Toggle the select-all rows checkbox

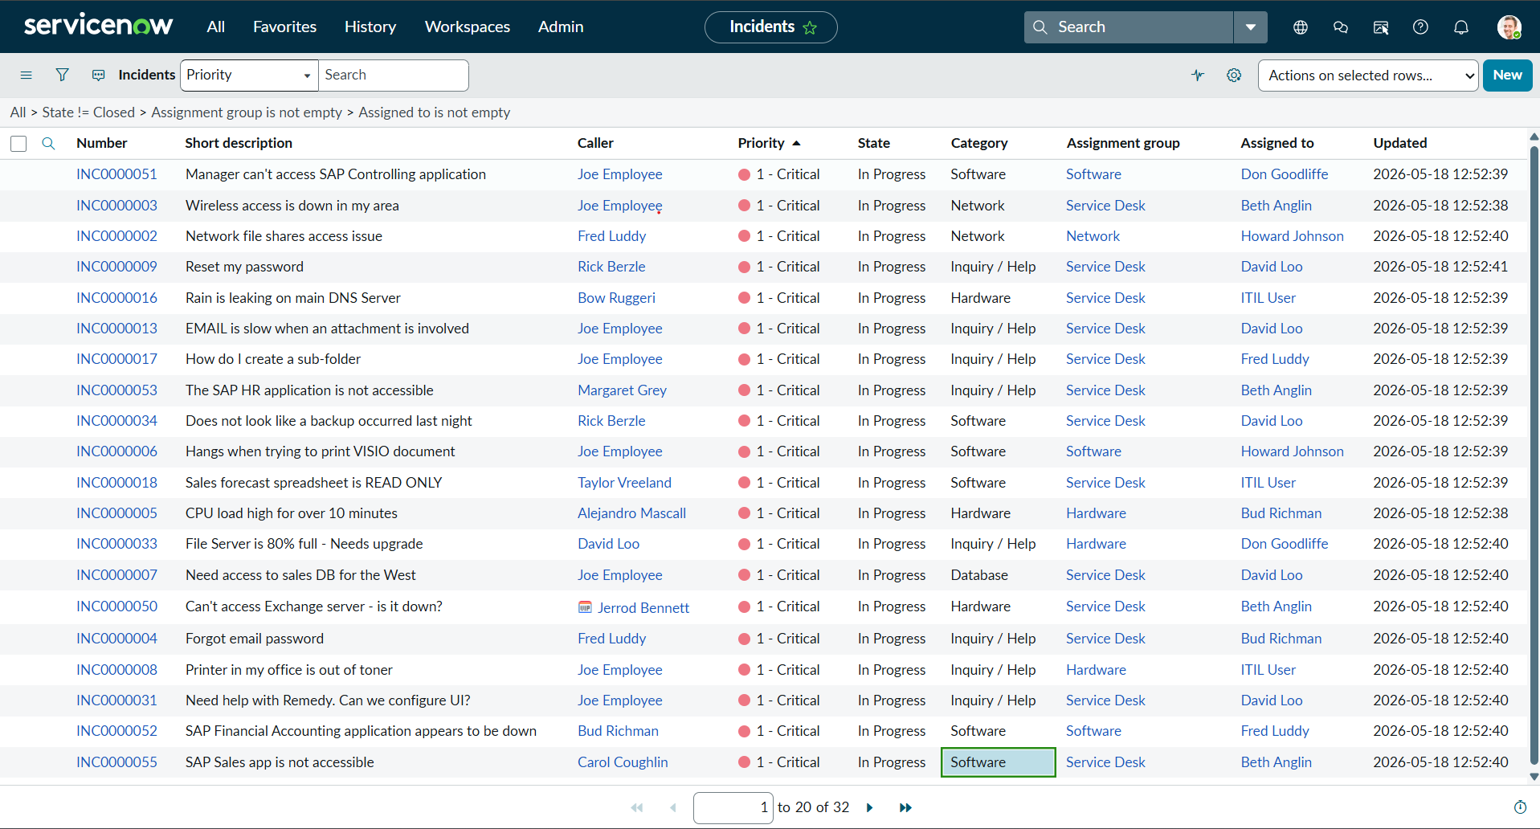point(18,144)
